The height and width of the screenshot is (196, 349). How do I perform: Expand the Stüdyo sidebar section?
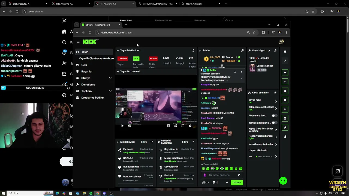tap(110, 78)
